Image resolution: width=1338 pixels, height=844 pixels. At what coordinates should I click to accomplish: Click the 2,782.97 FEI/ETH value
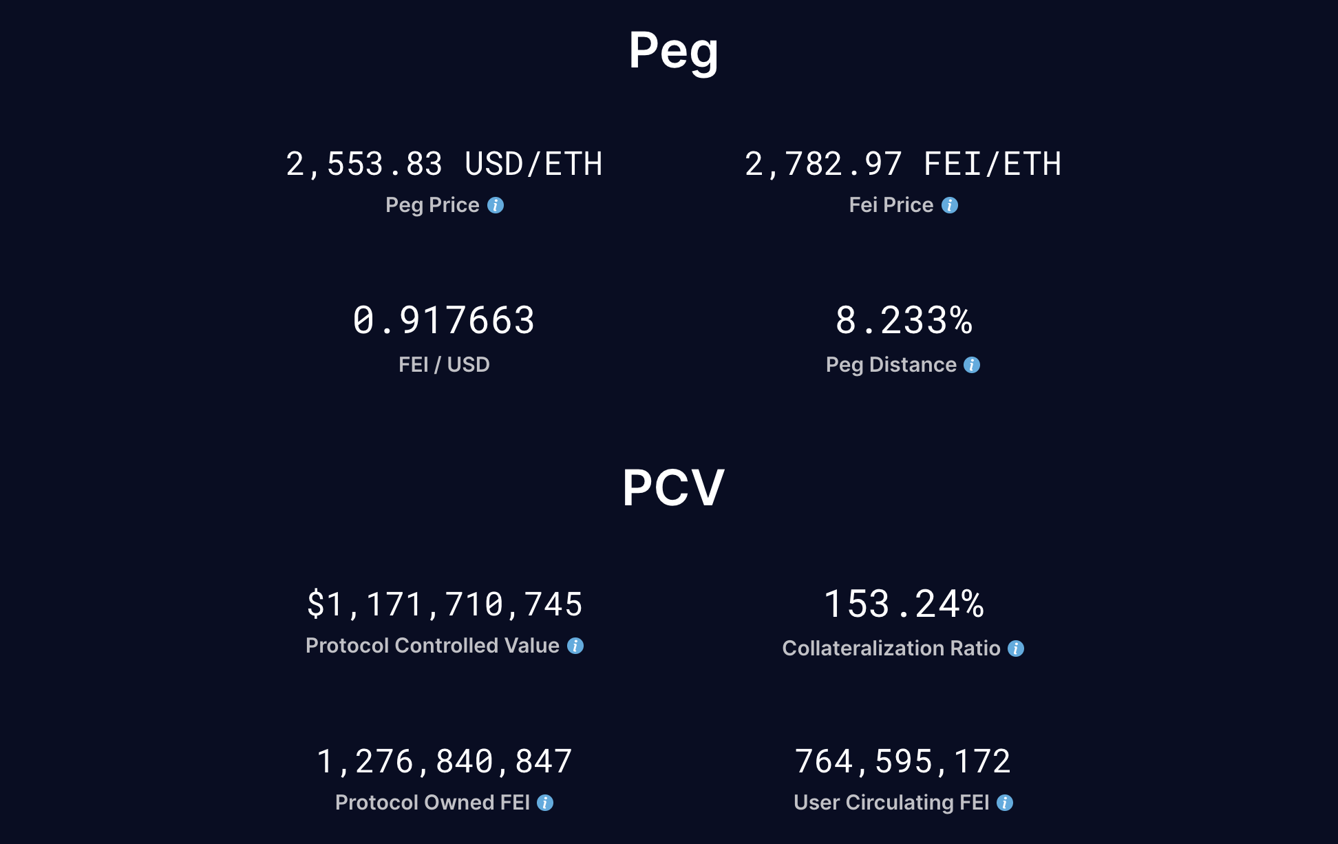(x=902, y=165)
